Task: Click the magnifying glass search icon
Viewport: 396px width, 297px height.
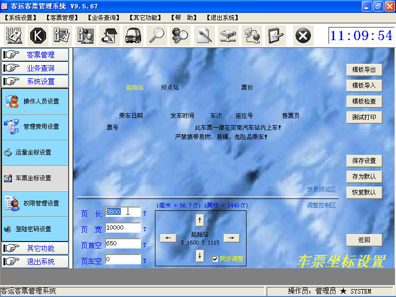Action: point(156,36)
